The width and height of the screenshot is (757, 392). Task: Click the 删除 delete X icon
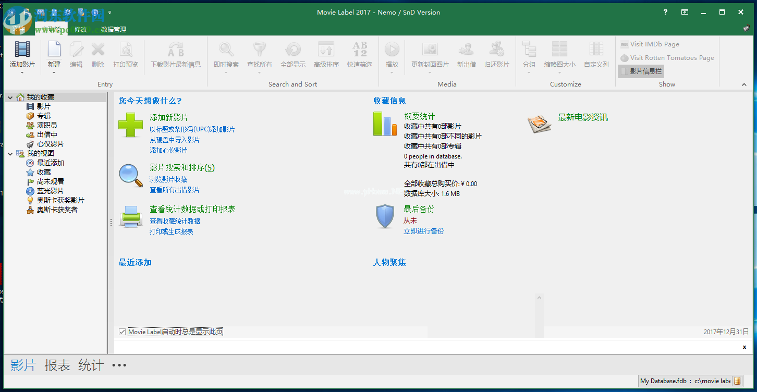(x=98, y=50)
